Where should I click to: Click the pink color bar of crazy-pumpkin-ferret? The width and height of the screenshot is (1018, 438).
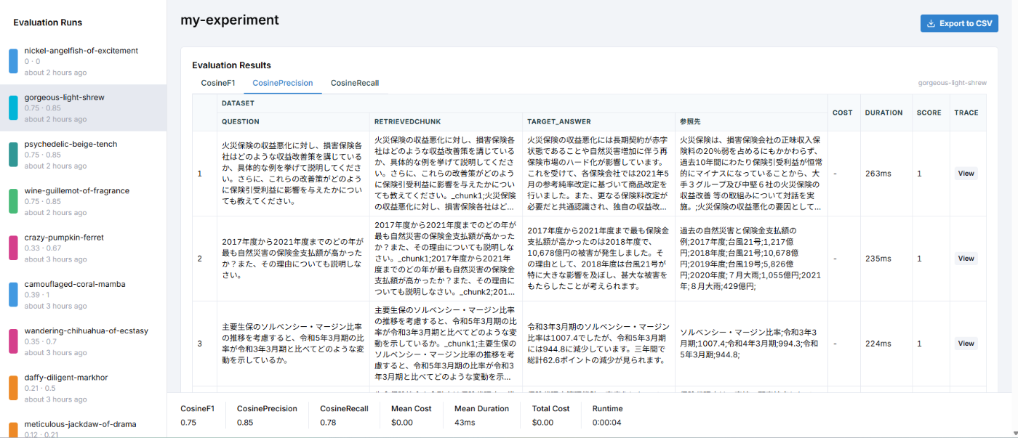point(13,248)
